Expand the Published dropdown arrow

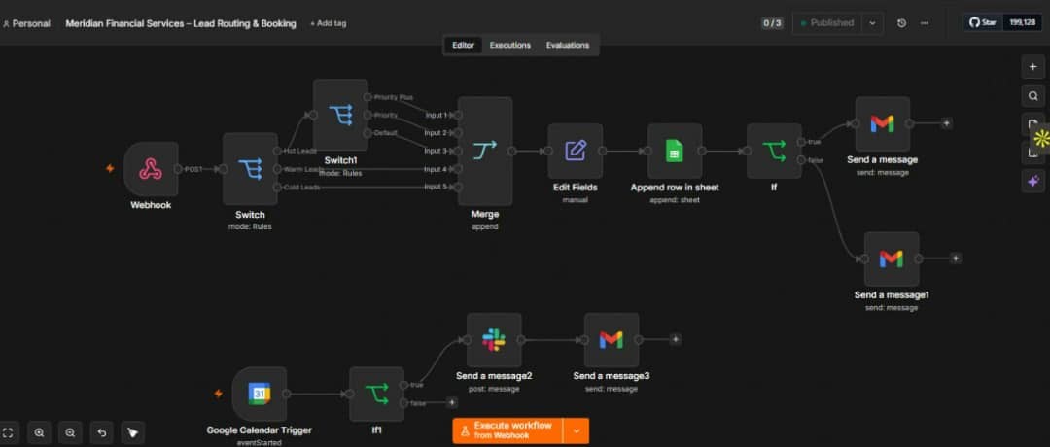pos(872,22)
